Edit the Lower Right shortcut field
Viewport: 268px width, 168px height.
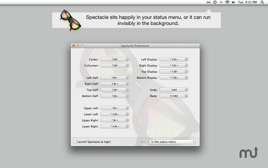(x=115, y=126)
